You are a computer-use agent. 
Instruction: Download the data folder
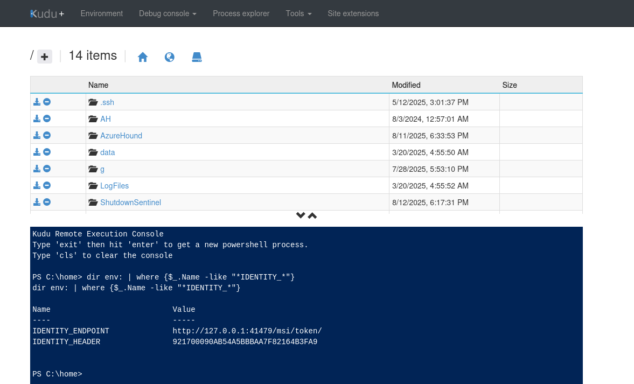(37, 152)
